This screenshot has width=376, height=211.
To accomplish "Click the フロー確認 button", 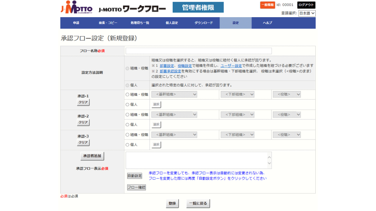I will [136, 187].
